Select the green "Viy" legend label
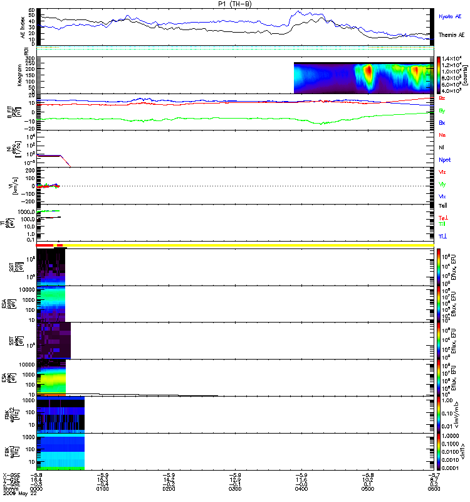This screenshot has height=502, width=470. click(x=442, y=184)
